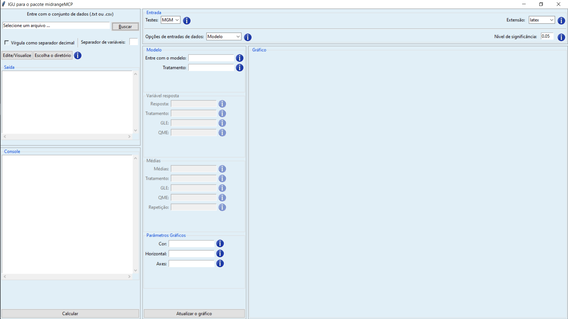Enable Vírgula como separador decimal checkbox
The image size is (568, 319).
pyautogui.click(x=7, y=43)
